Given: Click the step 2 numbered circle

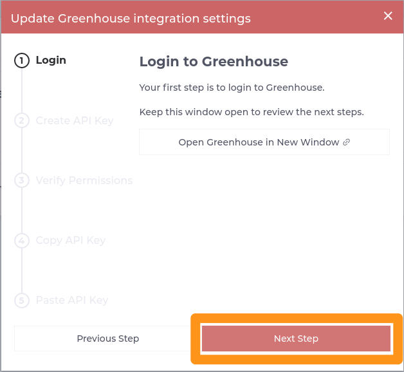Looking at the screenshot, I should [22, 120].
